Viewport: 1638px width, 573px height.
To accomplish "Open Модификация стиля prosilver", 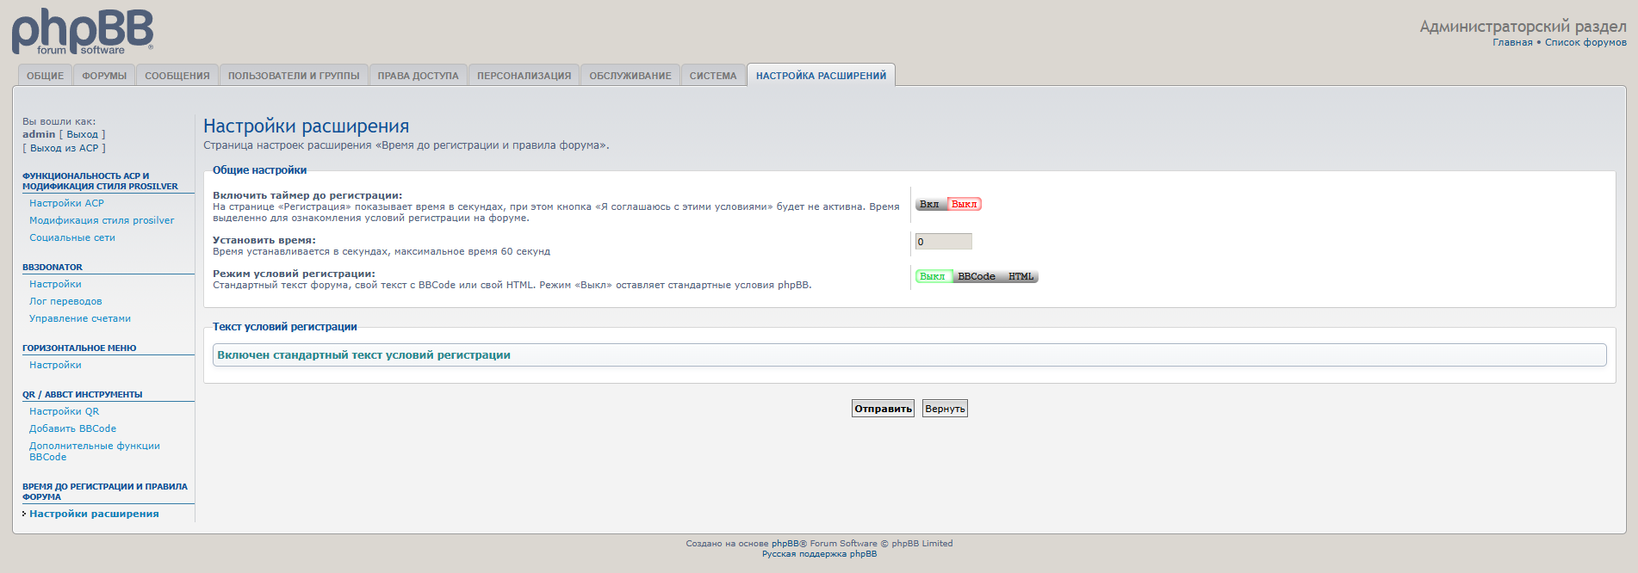I will [102, 220].
